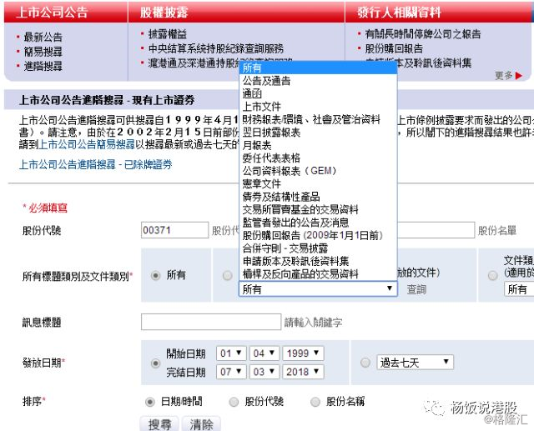Open 披露權益 link
Viewport: 534px width, 431px height.
pyautogui.click(x=167, y=34)
